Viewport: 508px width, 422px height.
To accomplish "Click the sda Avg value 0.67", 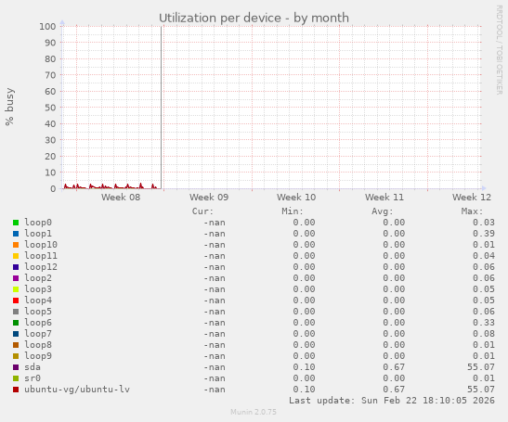I will pos(394,367).
